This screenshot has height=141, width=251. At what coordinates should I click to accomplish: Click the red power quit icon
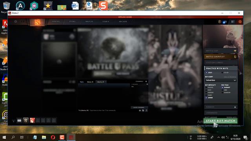pos(240,22)
